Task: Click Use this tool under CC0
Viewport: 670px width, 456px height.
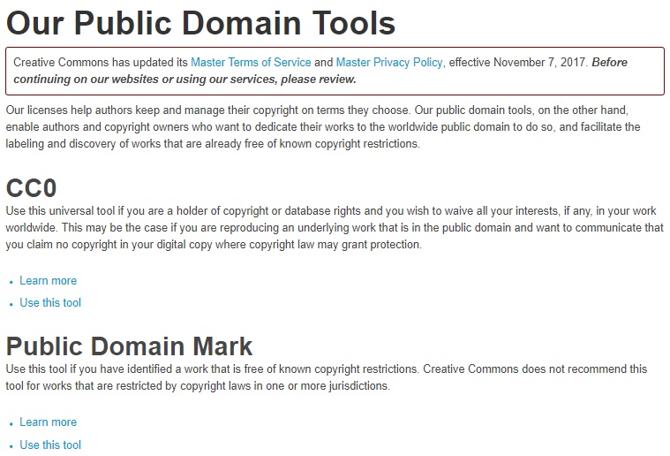Action: pos(50,303)
